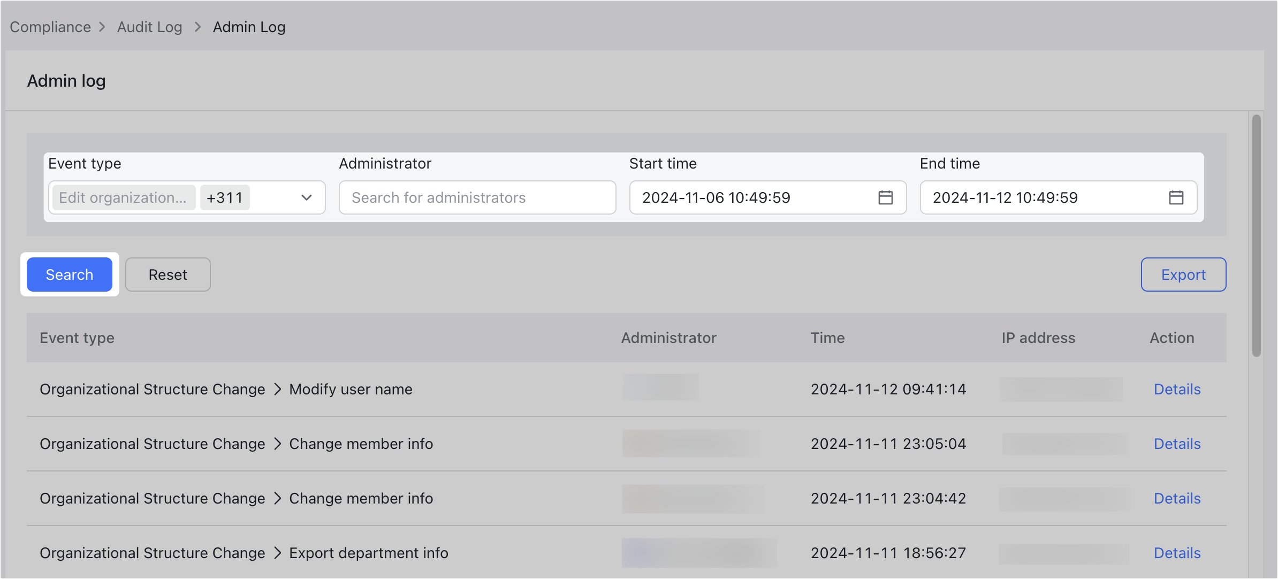Viewport: 1278px width, 579px height.
Task: Click the +311 event type count badge
Action: (225, 197)
